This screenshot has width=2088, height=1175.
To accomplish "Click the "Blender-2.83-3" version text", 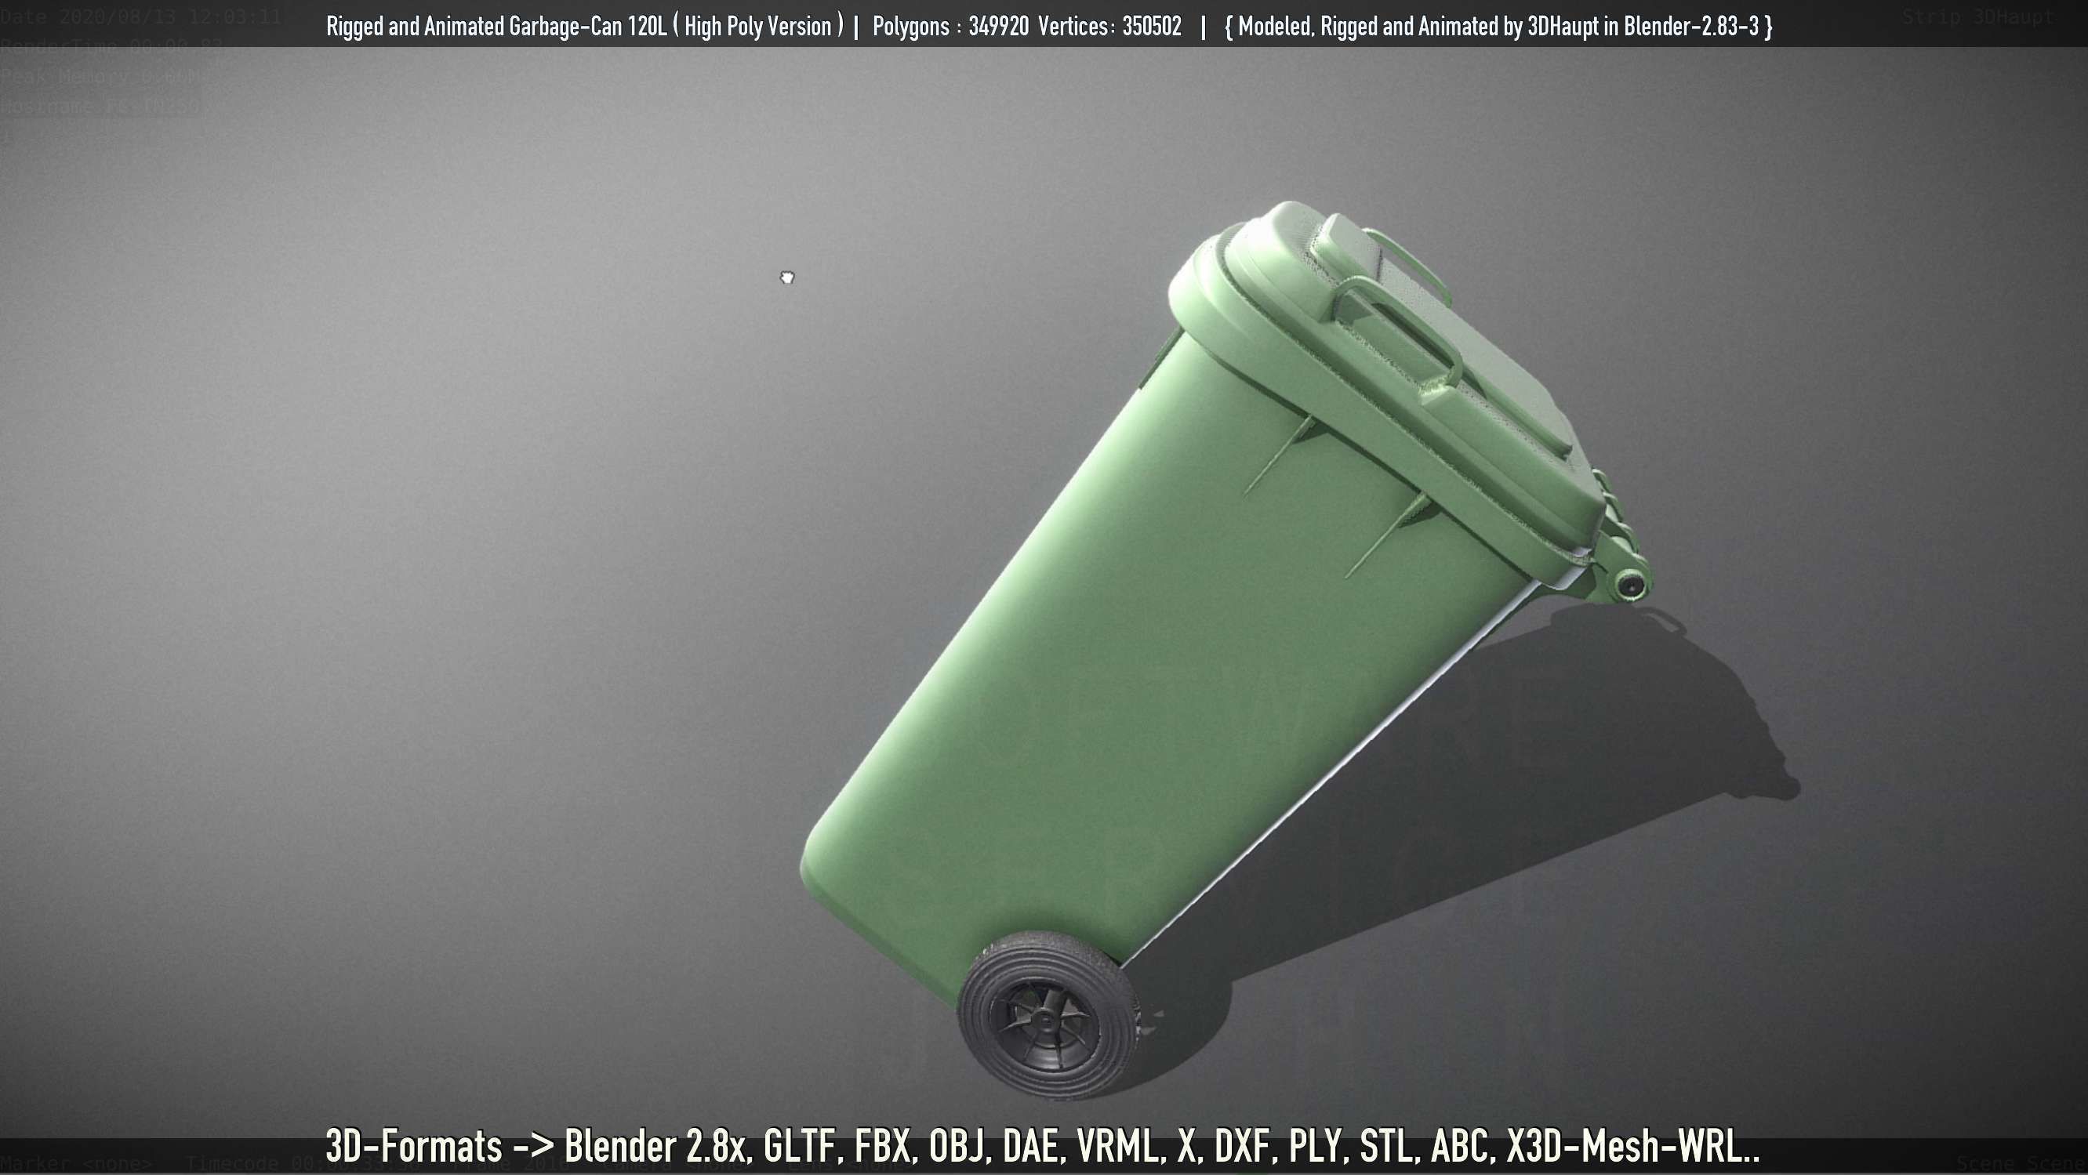I will coord(1691,27).
